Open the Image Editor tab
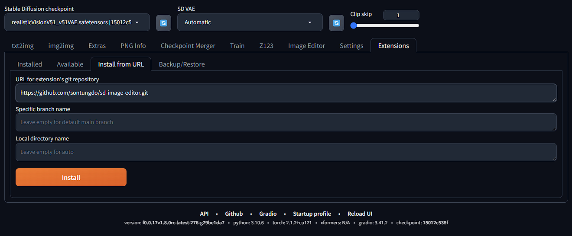572x236 pixels. pyautogui.click(x=306, y=46)
